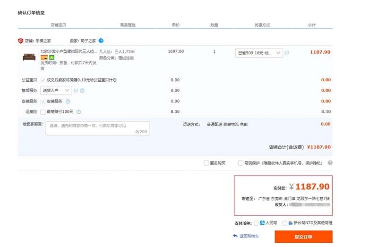Image resolution: width=378 pixels, height=247 pixels.
Task: Enable the 匿名购买 checkbox
Action: pos(206,163)
